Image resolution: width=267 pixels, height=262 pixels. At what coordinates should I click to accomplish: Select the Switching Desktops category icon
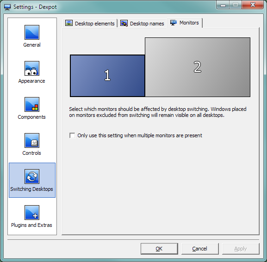(x=32, y=177)
